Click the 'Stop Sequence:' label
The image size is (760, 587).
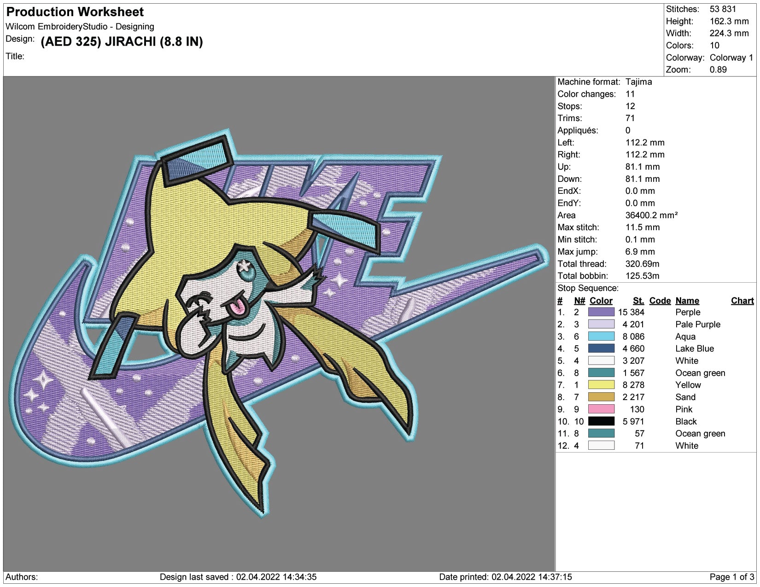click(588, 288)
